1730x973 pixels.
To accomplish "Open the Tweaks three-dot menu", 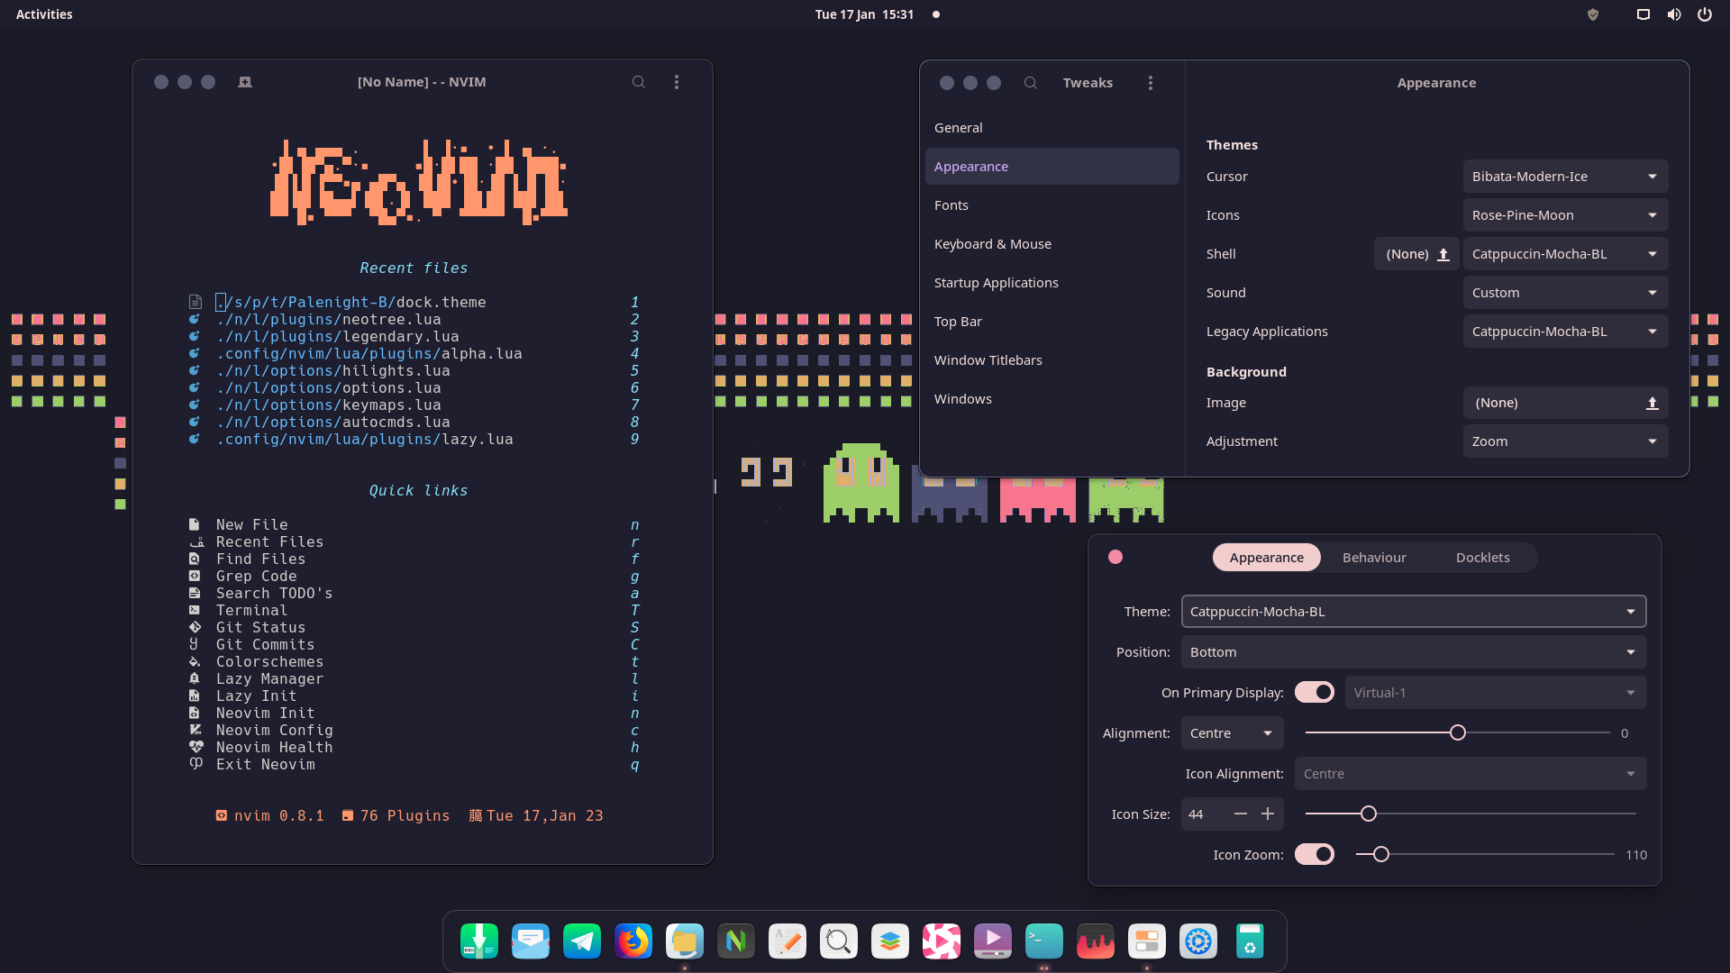I will click(x=1151, y=83).
